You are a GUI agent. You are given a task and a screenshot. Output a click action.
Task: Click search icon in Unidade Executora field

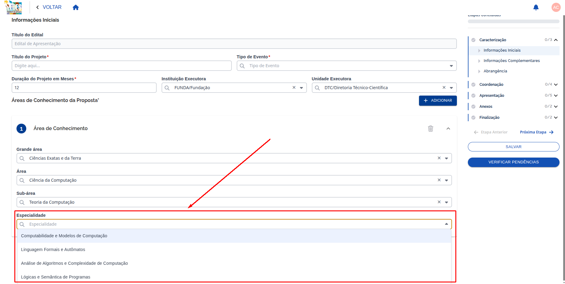pos(317,88)
